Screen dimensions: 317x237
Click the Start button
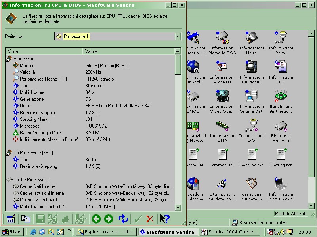coord(12,232)
